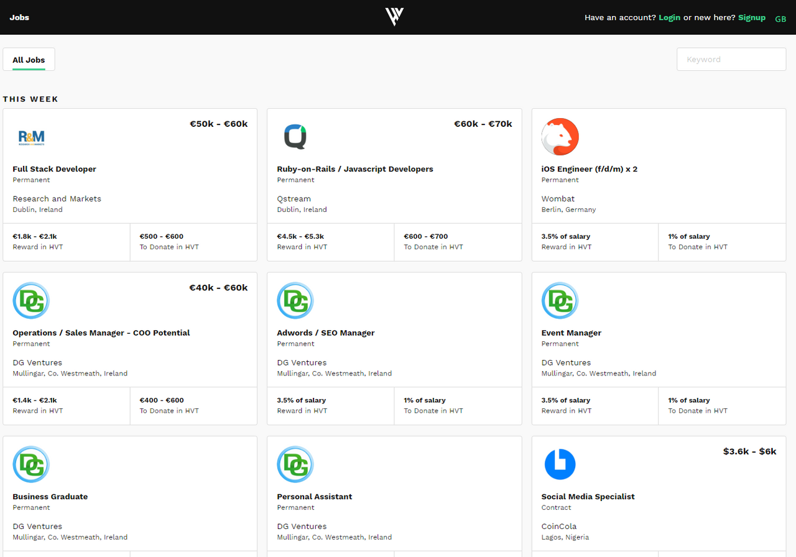The height and width of the screenshot is (557, 796).
Task: Open the GB language selector
Action: (x=780, y=19)
